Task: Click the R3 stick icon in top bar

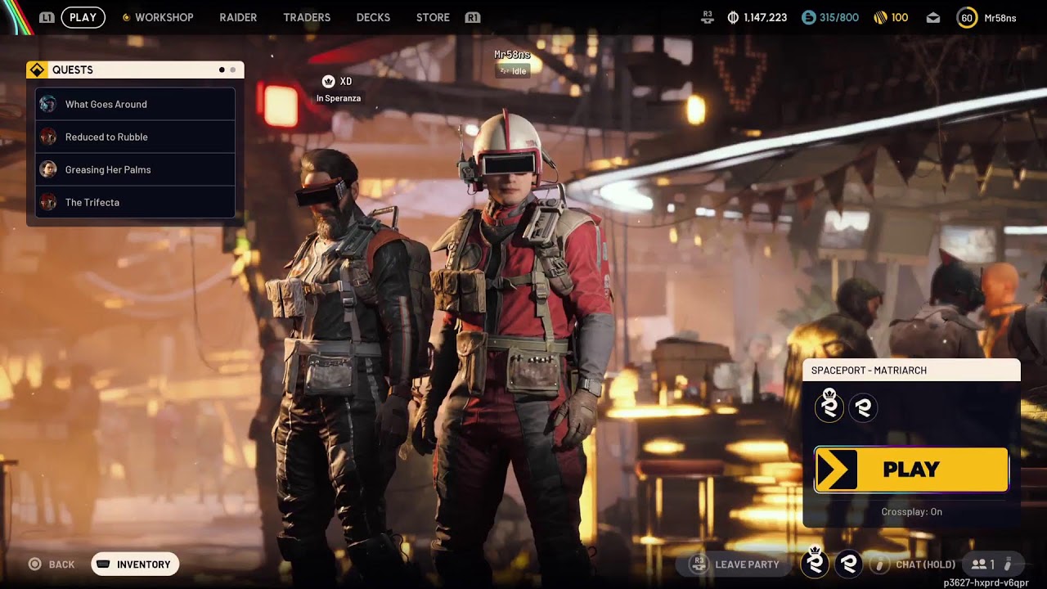Action: point(708,17)
